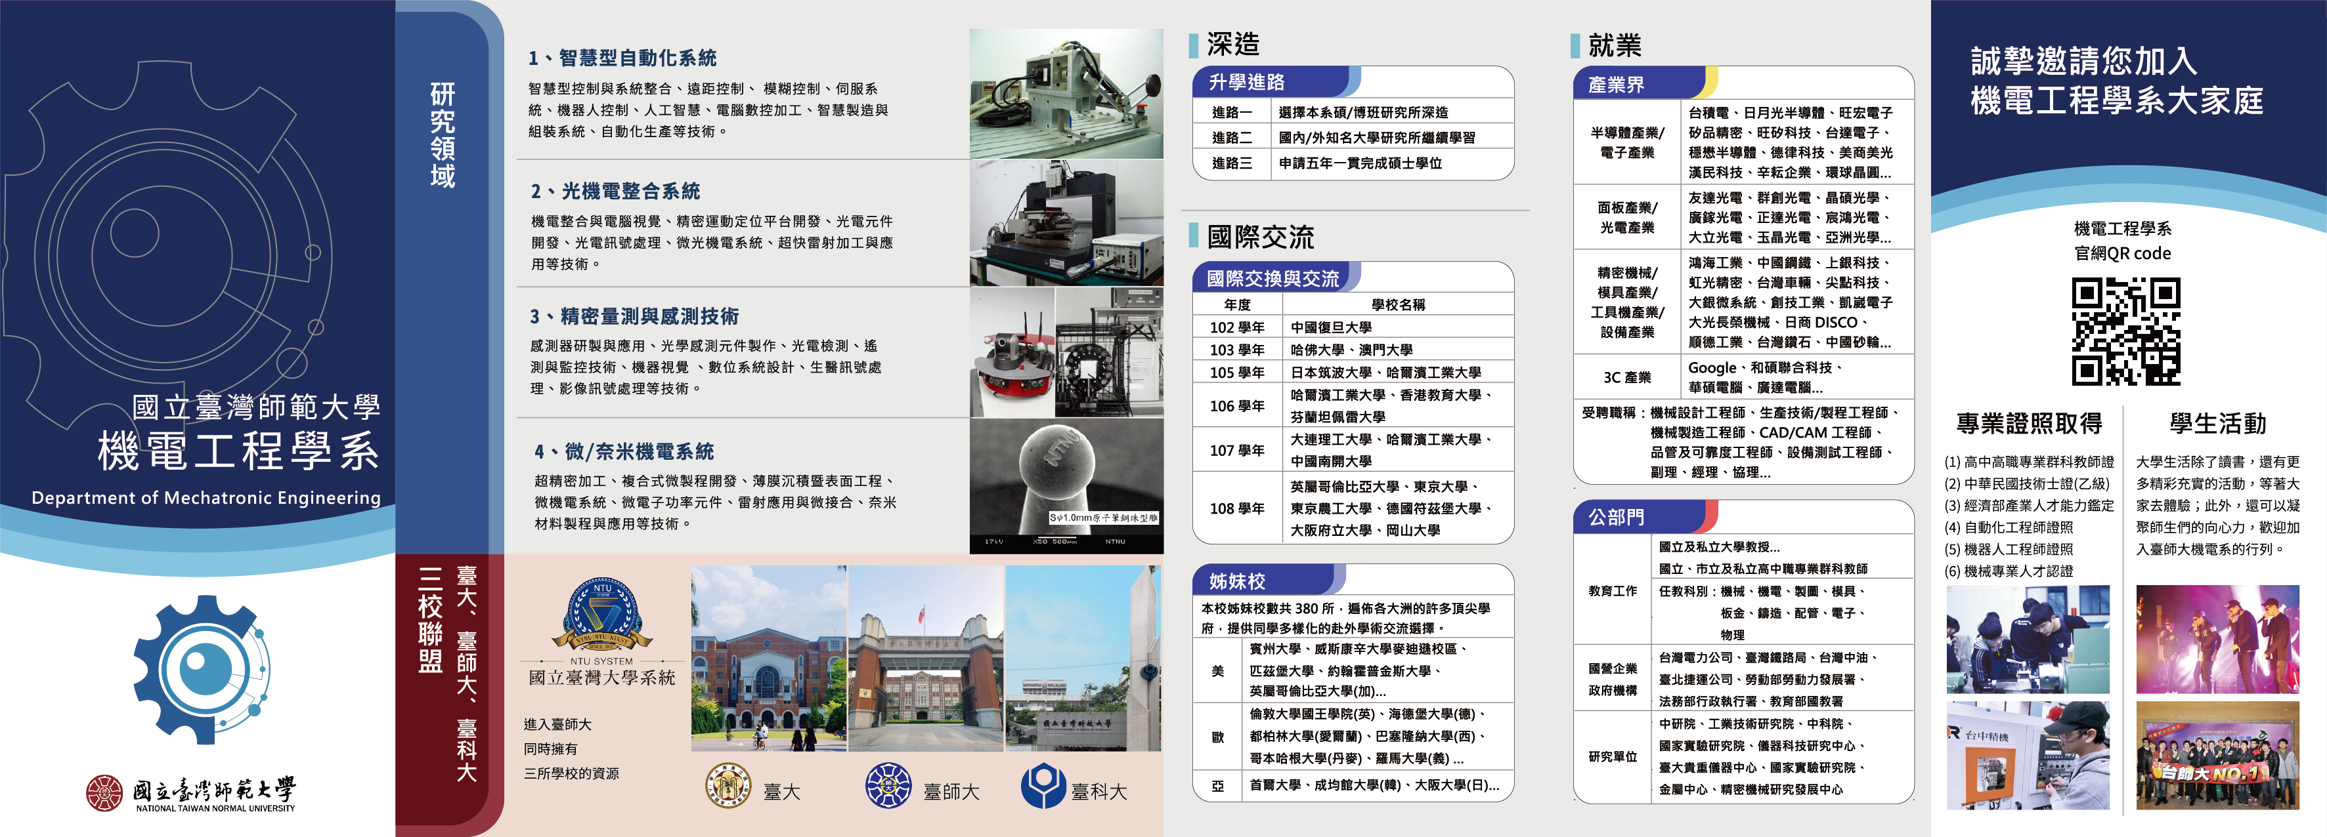
Task: Click the 學生活動 heading
Action: 2218,424
